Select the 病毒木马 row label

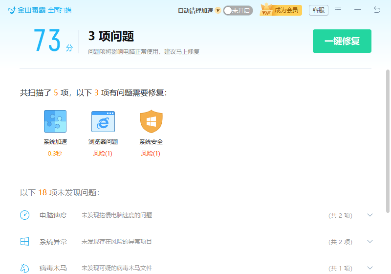[53, 268]
